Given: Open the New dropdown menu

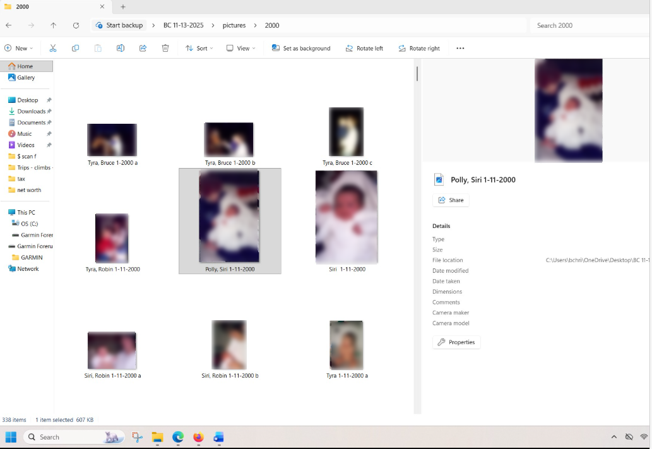Looking at the screenshot, I should click(19, 48).
